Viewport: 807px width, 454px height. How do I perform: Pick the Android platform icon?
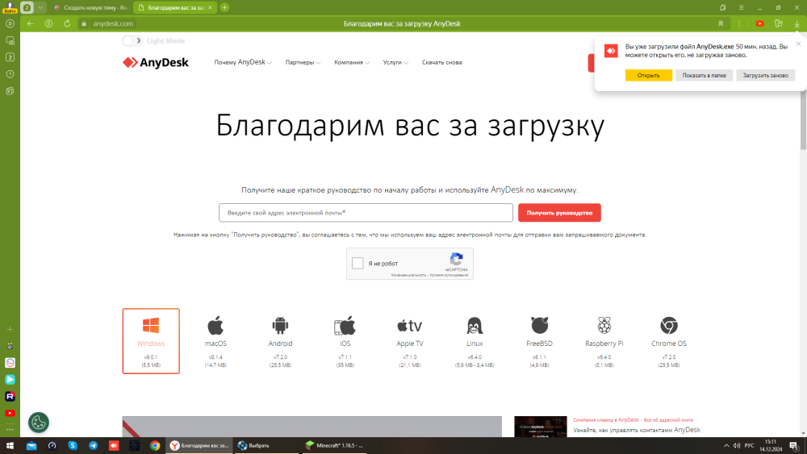[x=280, y=326]
